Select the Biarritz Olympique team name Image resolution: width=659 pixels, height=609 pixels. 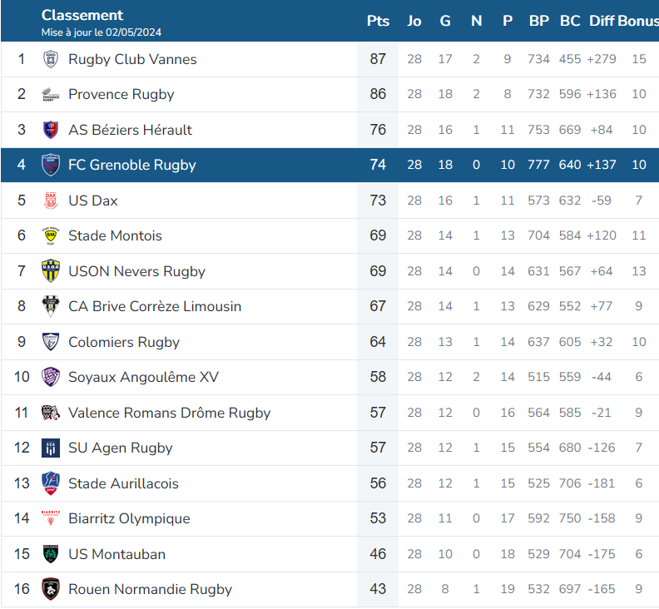click(x=129, y=518)
